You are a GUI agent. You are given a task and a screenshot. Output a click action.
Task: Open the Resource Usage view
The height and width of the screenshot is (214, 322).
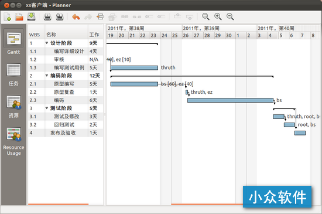pos(13,141)
